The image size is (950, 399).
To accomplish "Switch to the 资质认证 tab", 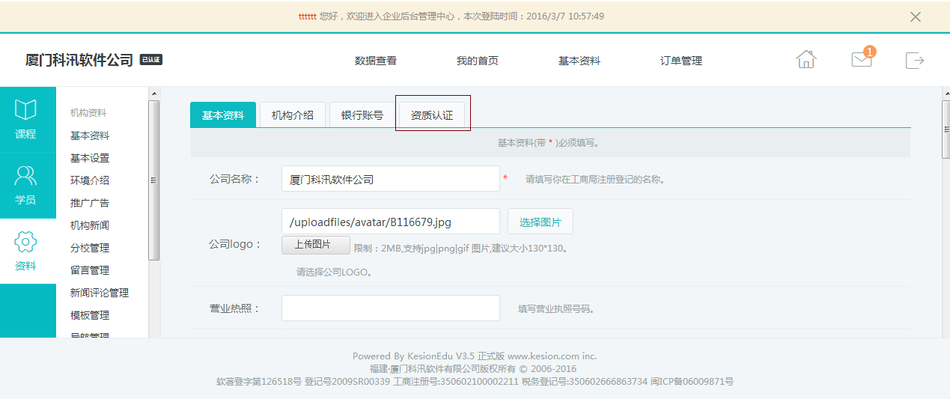I will 432,115.
